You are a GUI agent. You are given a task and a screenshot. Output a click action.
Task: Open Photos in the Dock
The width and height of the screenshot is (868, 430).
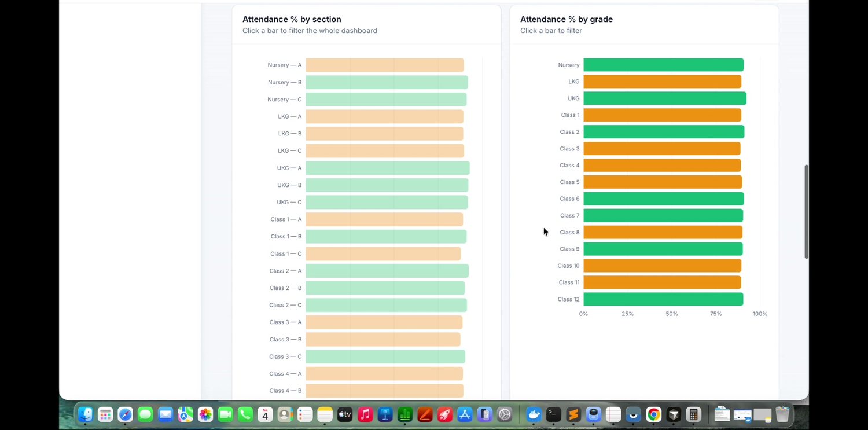[x=205, y=414]
